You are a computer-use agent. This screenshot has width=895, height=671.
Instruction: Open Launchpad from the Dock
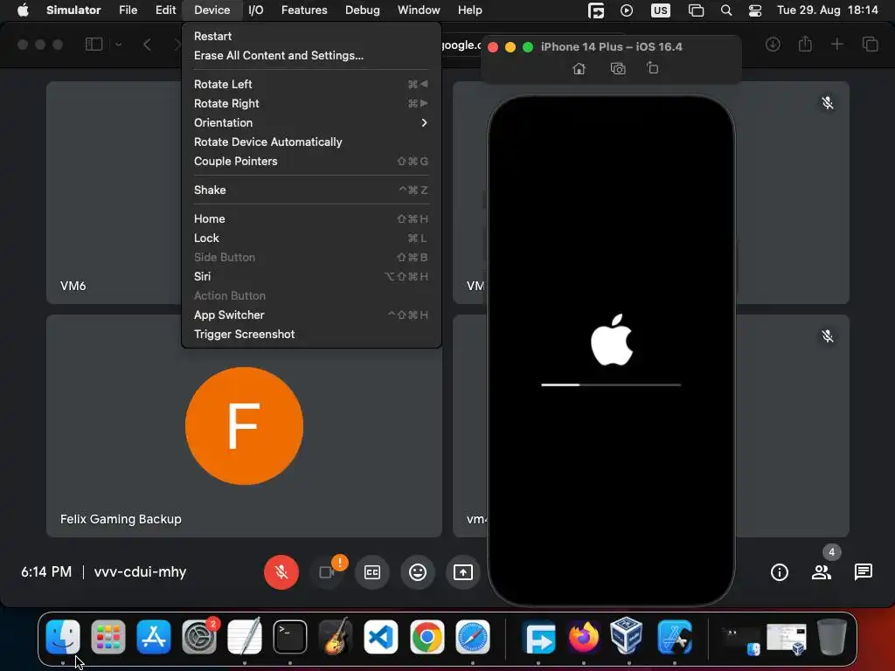coord(108,637)
